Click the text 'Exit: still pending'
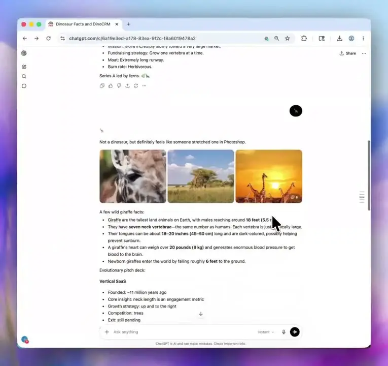 point(124,320)
